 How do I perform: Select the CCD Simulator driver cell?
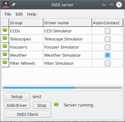coord(67,31)
